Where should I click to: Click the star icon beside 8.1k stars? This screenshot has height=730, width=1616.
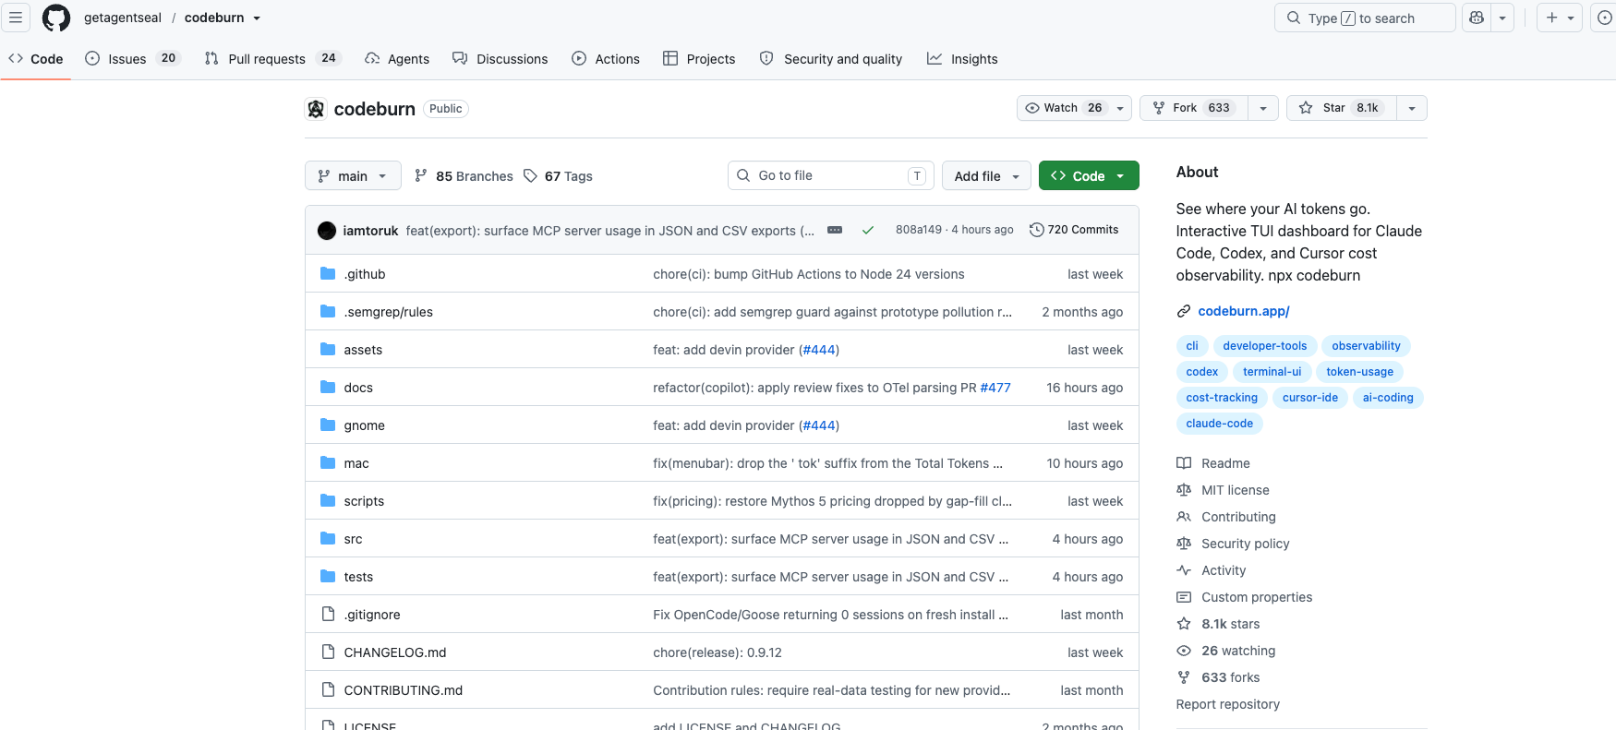(x=1184, y=624)
